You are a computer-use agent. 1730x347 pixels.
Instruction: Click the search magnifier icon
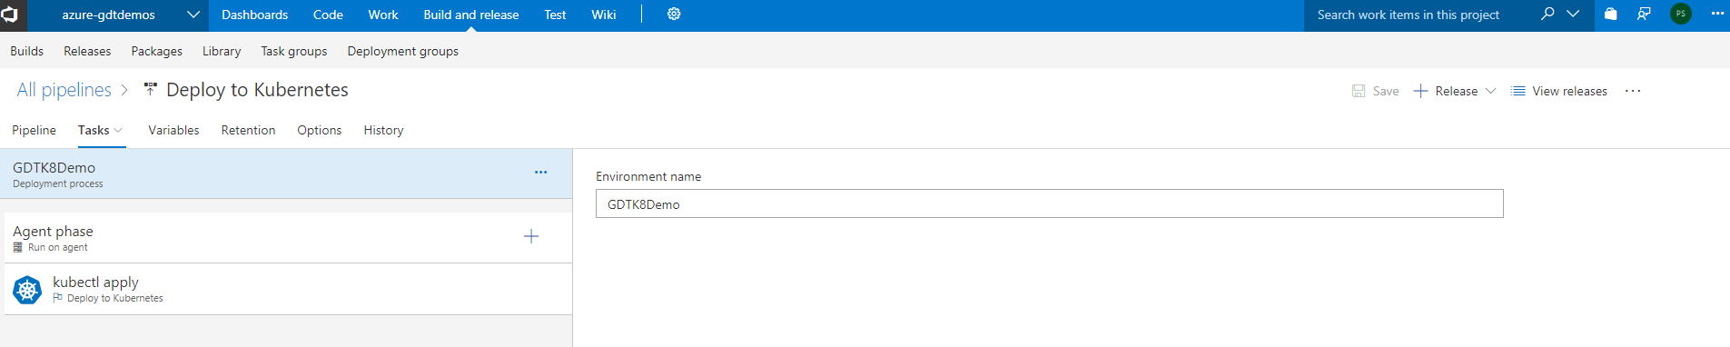pos(1547,15)
